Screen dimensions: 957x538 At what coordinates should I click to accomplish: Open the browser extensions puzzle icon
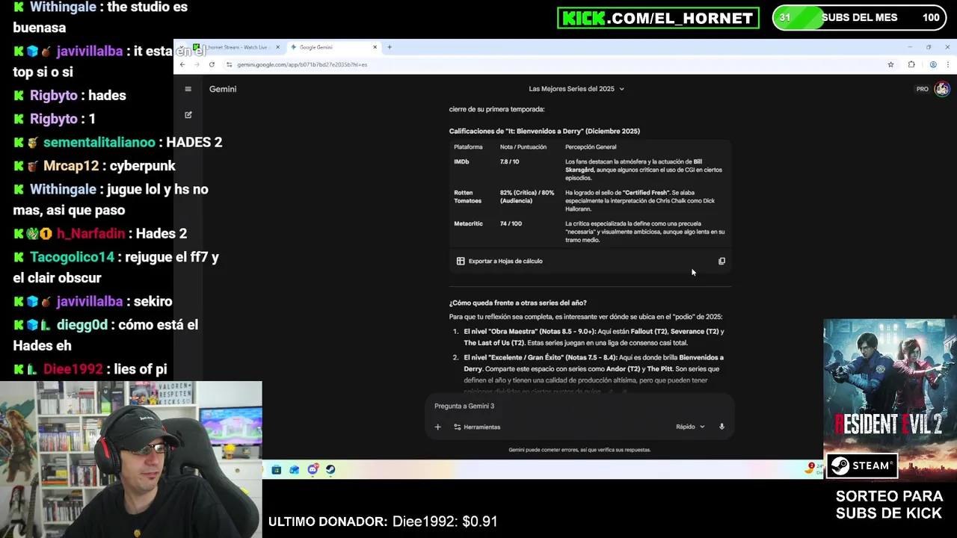click(x=911, y=64)
